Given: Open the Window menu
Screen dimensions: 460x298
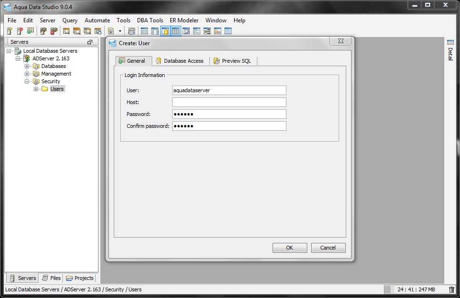Looking at the screenshot, I should tap(215, 20).
